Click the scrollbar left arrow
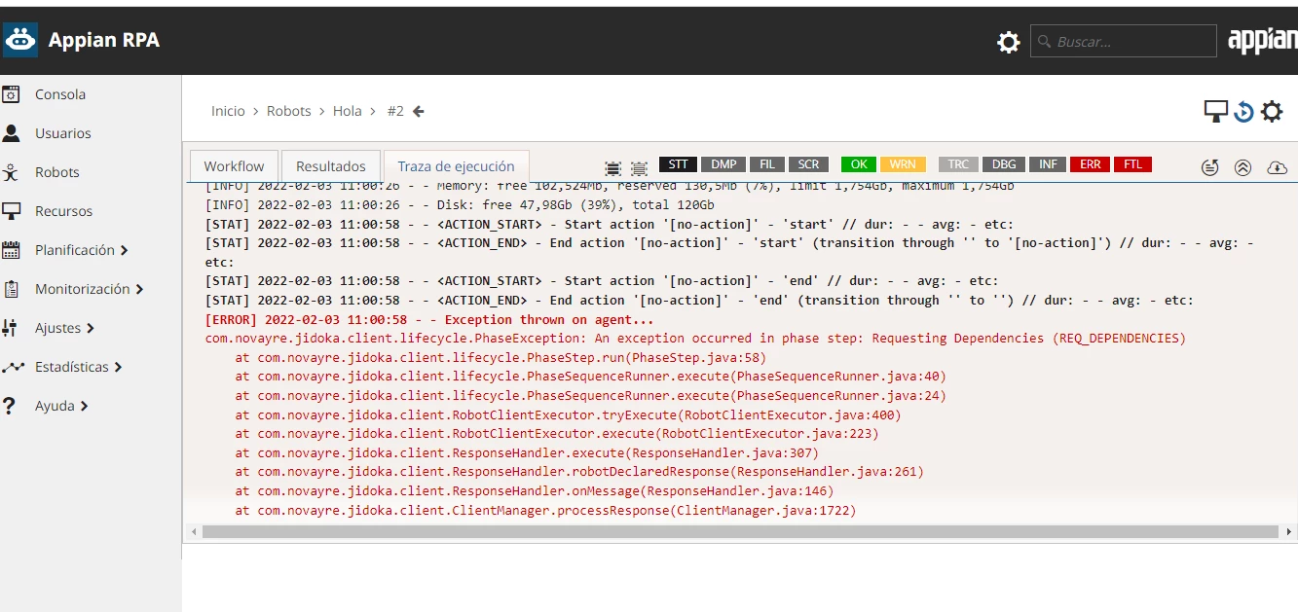1298x612 pixels. [195, 532]
